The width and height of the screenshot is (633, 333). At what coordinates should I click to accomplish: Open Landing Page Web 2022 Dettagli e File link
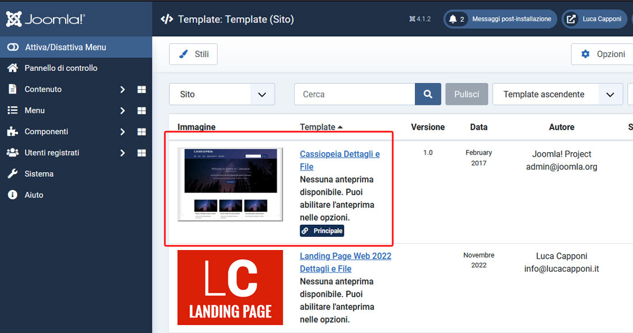(345, 262)
